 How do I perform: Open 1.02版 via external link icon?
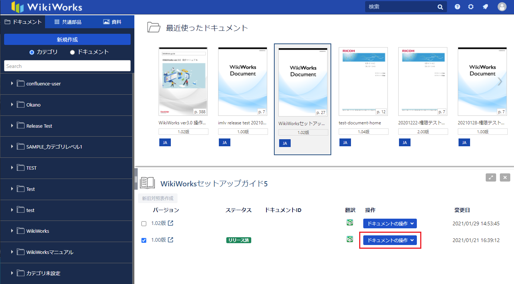click(170, 223)
